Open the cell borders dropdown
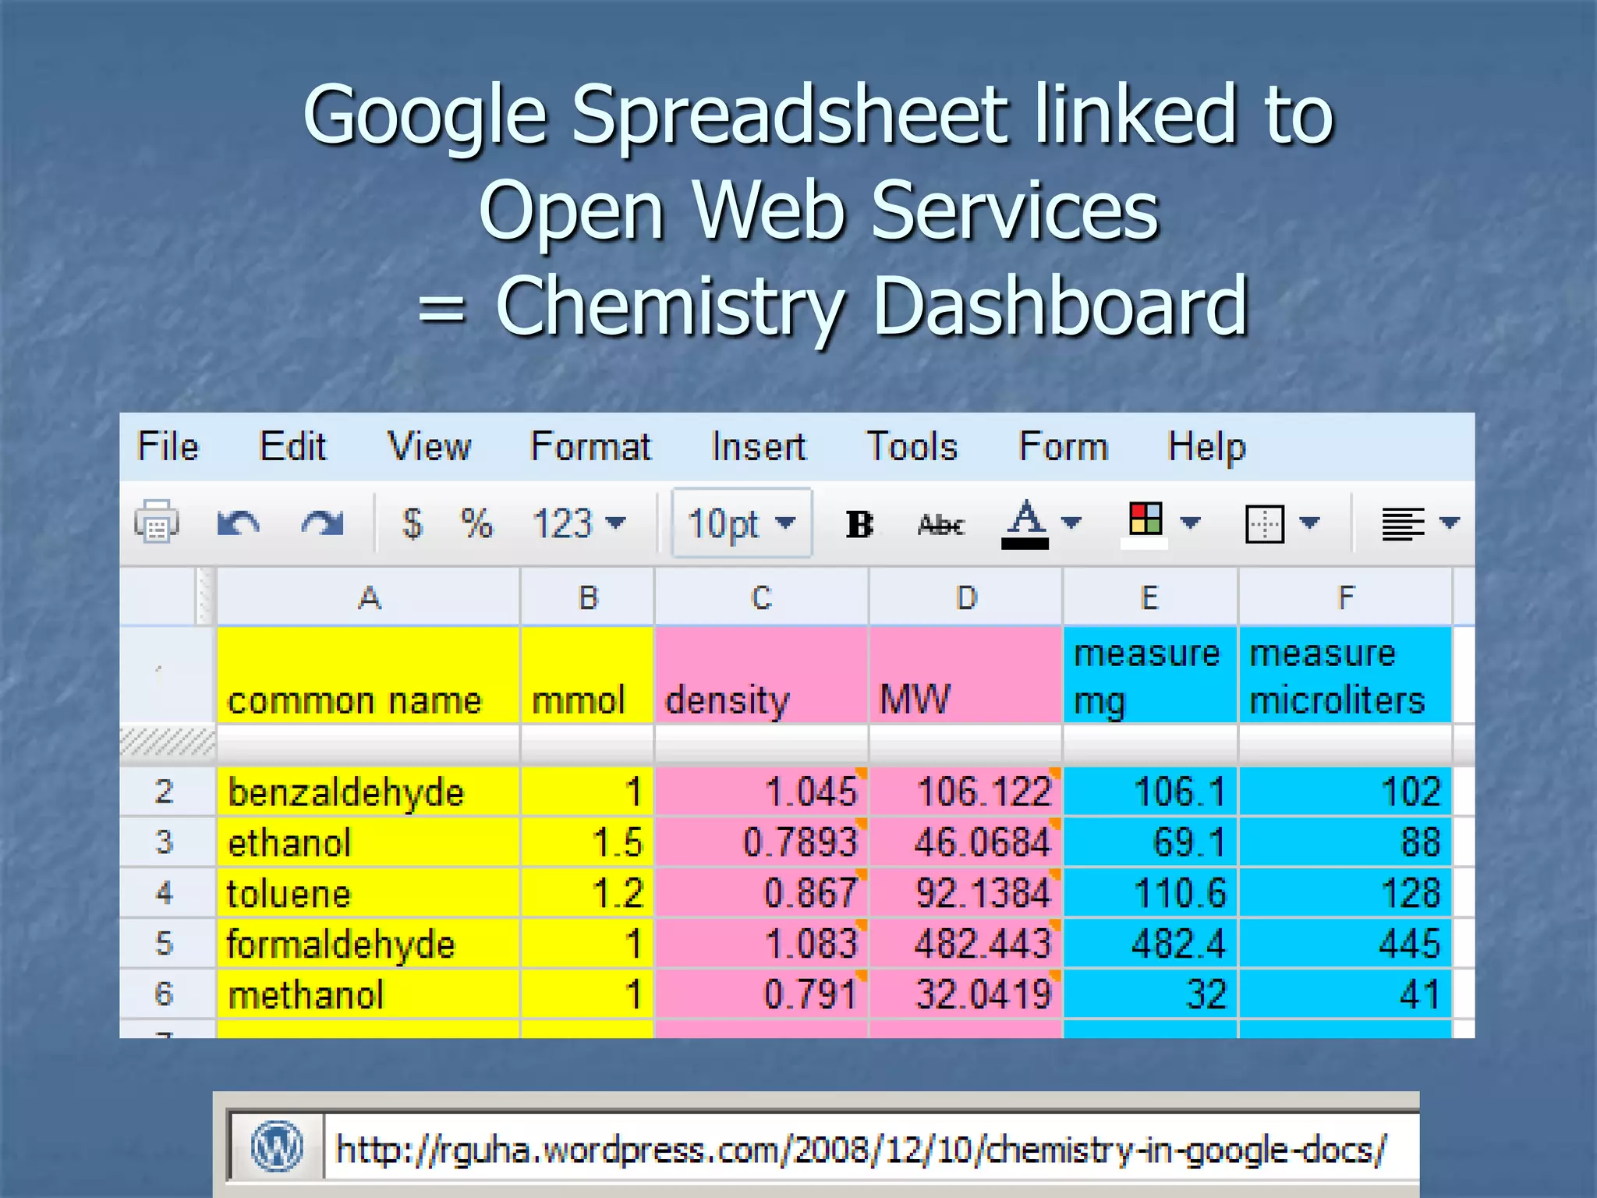The image size is (1597, 1198). (x=1265, y=523)
